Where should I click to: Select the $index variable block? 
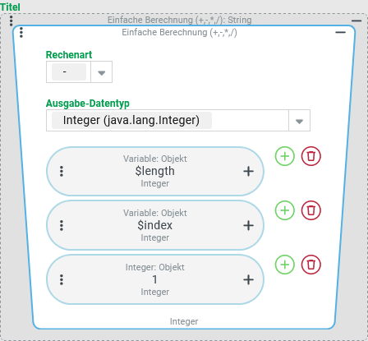tap(155, 225)
